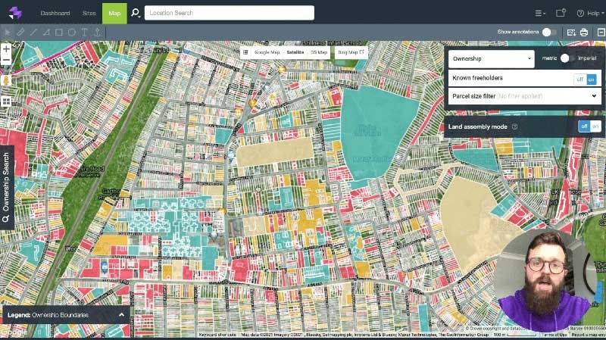The width and height of the screenshot is (606, 340).
Task: Toggle the metric/imperial units switch
Action: (x=567, y=58)
